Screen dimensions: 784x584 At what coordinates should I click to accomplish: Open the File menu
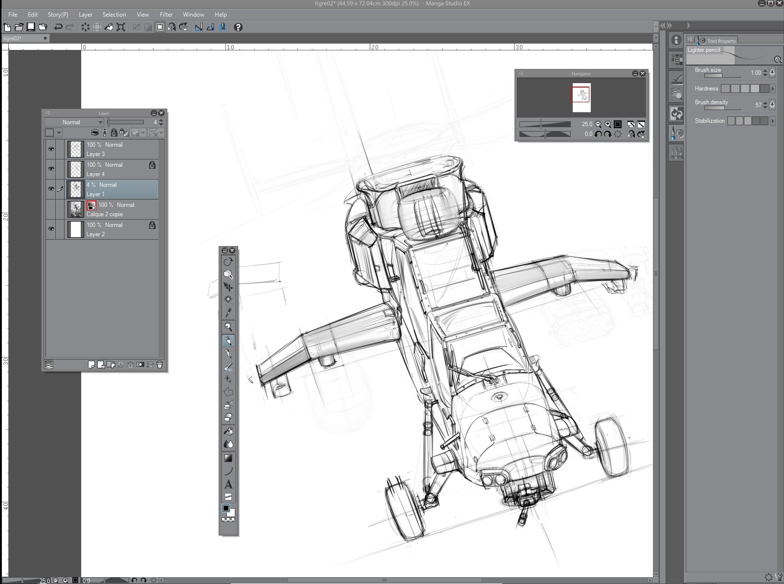(13, 15)
